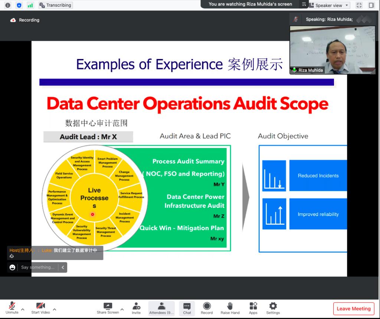Click the Raise Hand icon

tap(230, 308)
